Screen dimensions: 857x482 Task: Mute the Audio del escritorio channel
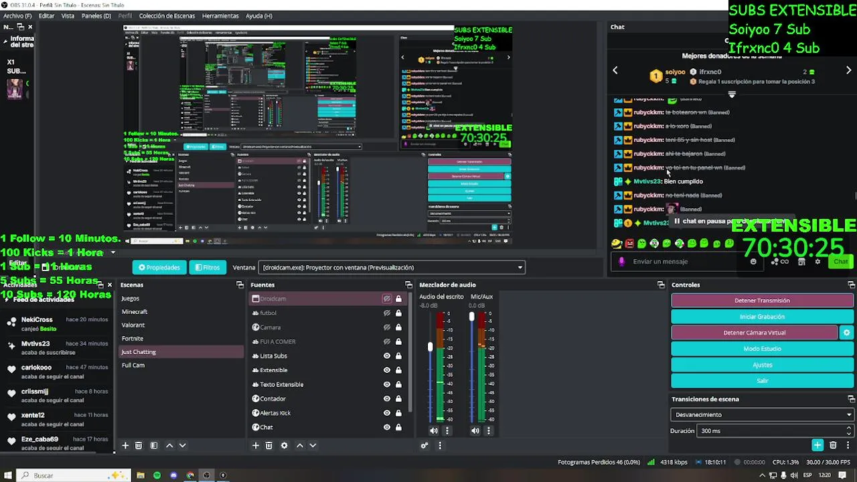(434, 430)
